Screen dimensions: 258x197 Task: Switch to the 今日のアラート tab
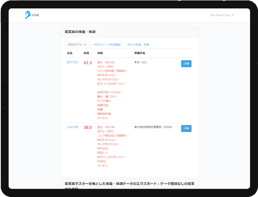tap(77, 45)
